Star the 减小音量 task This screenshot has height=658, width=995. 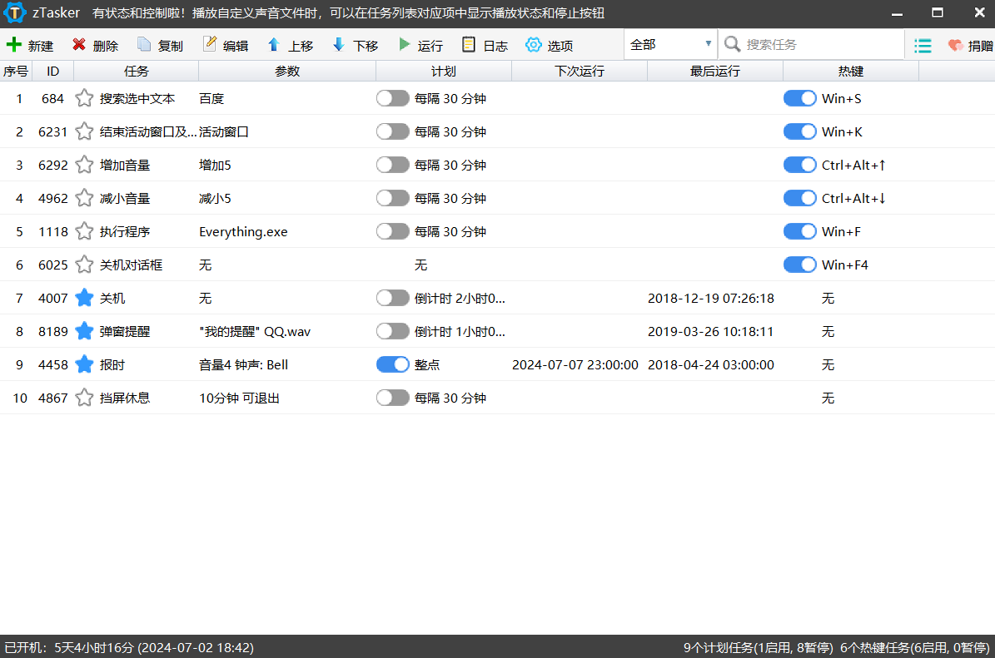click(x=84, y=199)
